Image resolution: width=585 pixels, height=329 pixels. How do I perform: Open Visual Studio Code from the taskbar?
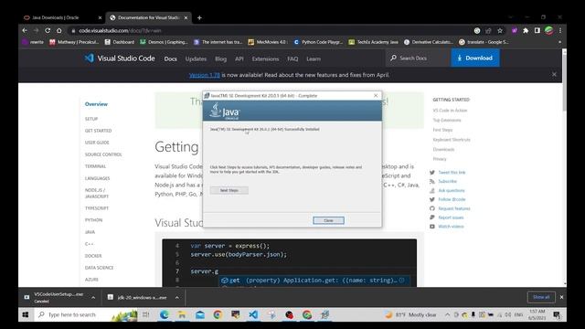click(253, 314)
